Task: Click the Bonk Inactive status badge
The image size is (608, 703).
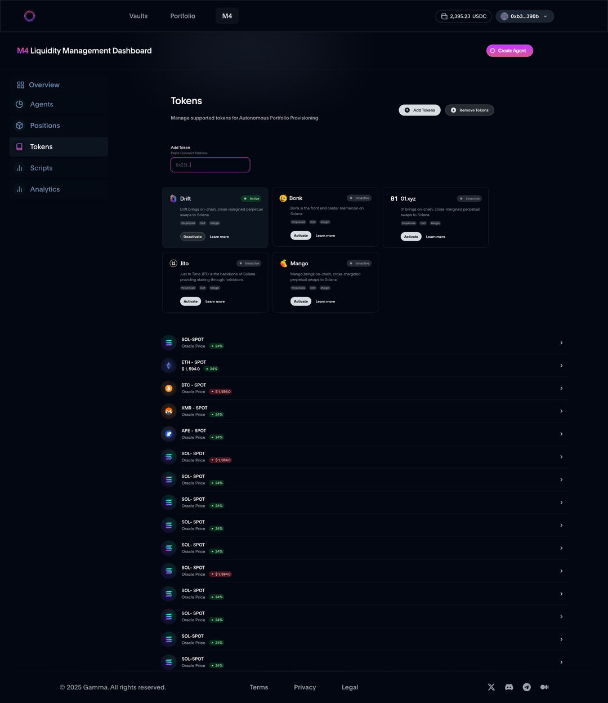Action: pos(359,198)
